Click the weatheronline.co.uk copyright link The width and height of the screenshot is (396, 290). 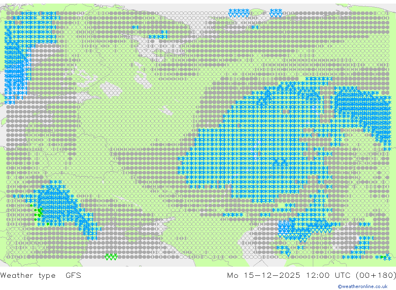(x=363, y=286)
